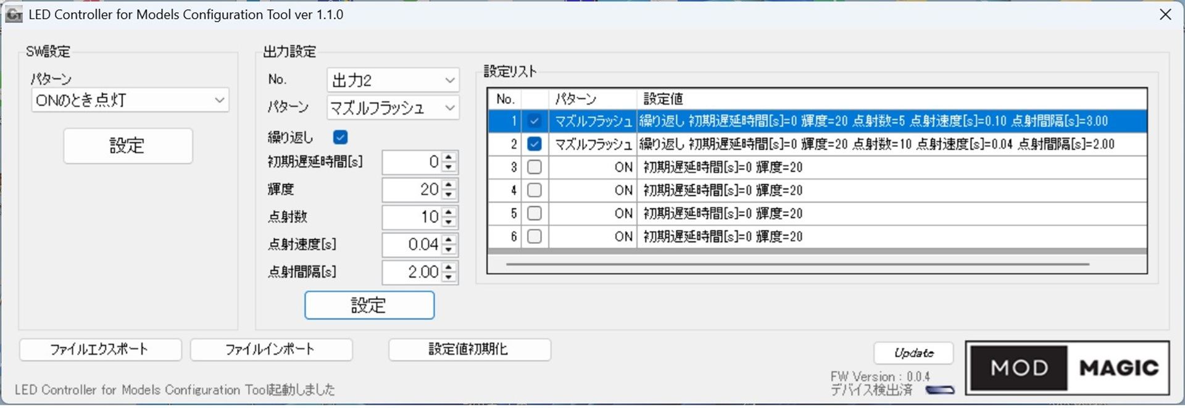
Task: Click FW Version : 0.0.4 text
Action: coord(880,377)
